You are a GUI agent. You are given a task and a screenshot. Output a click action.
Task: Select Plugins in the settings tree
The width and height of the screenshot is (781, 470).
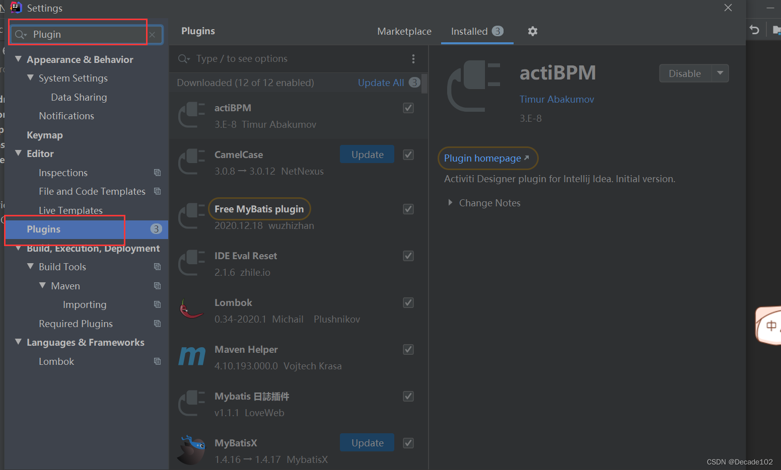click(86, 229)
